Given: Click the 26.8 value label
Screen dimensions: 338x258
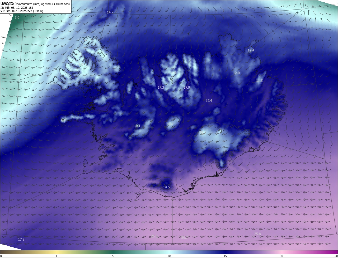Looking at the screenshot, I should click(x=154, y=236).
